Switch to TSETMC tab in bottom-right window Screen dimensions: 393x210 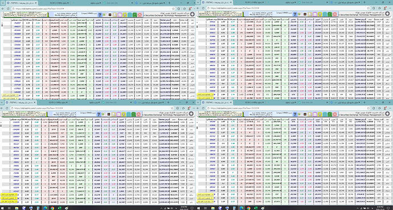pos(217,102)
